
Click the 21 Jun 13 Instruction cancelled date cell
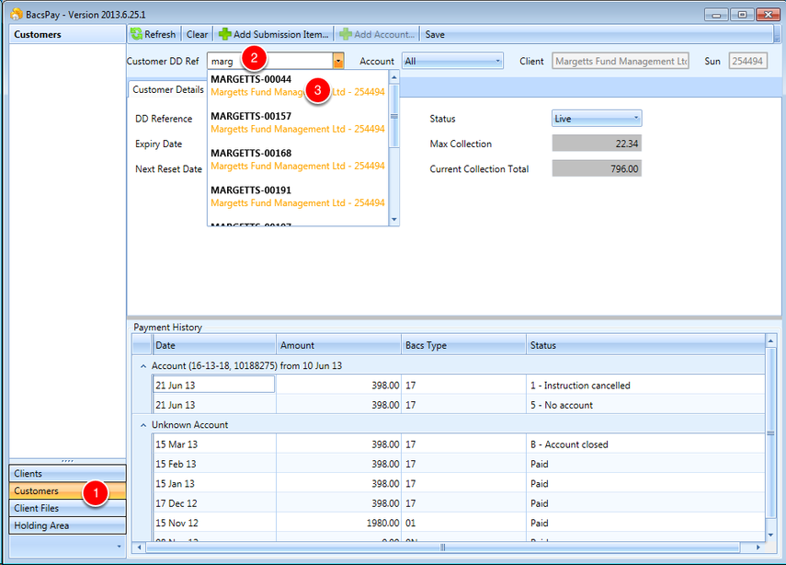tap(214, 385)
